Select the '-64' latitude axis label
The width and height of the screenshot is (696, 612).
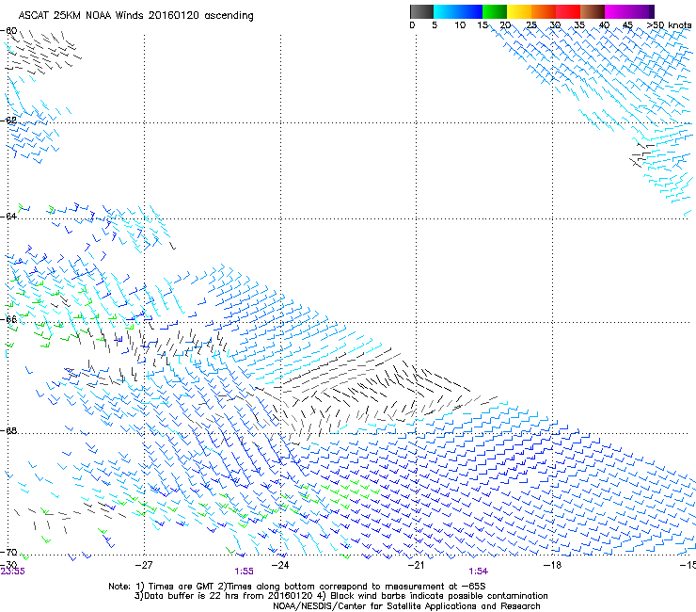click(8, 216)
